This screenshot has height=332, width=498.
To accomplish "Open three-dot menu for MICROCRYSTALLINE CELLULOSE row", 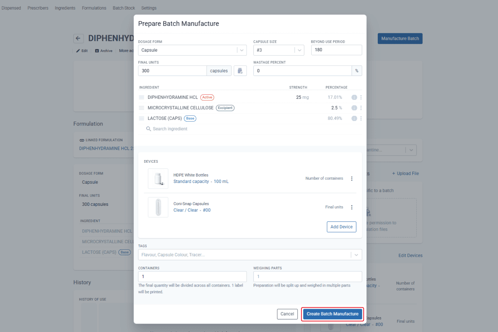I will pyautogui.click(x=361, y=108).
